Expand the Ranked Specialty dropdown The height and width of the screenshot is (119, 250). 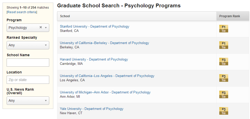pos(28,45)
